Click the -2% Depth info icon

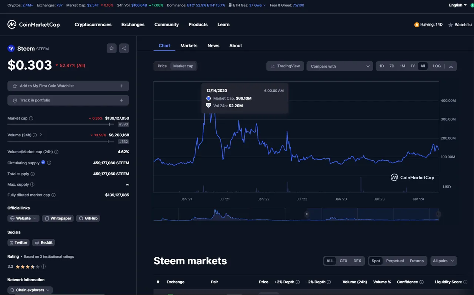[329, 282]
